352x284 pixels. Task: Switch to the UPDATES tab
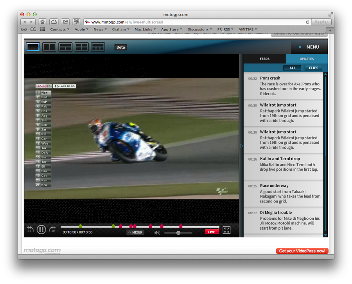pyautogui.click(x=307, y=59)
